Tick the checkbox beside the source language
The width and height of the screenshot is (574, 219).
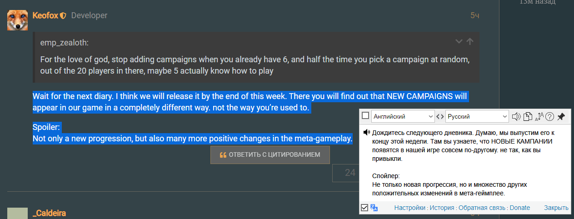[x=365, y=116]
